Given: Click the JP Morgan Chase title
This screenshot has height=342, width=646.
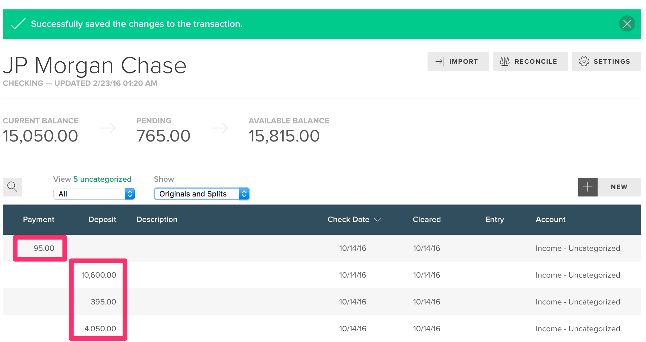Looking at the screenshot, I should 94,65.
